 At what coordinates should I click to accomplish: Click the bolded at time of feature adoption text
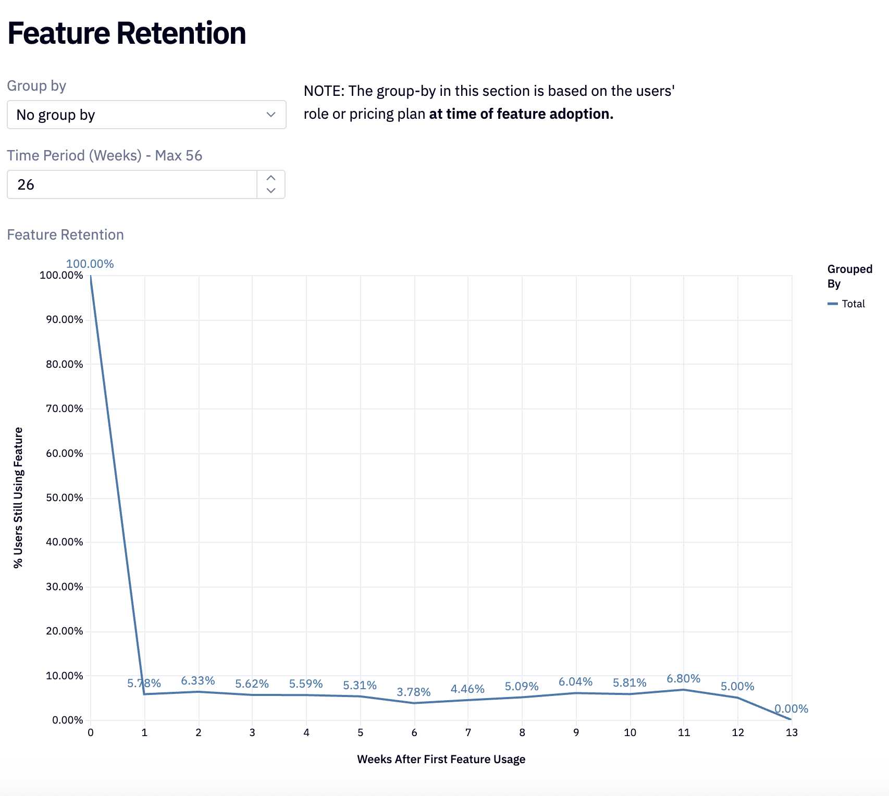pos(521,114)
